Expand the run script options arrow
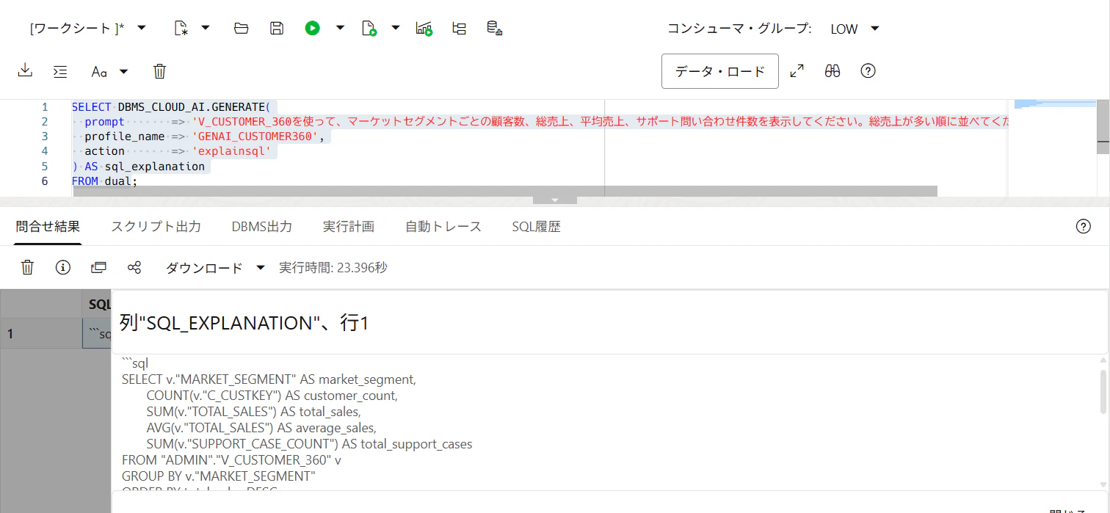 [x=396, y=28]
